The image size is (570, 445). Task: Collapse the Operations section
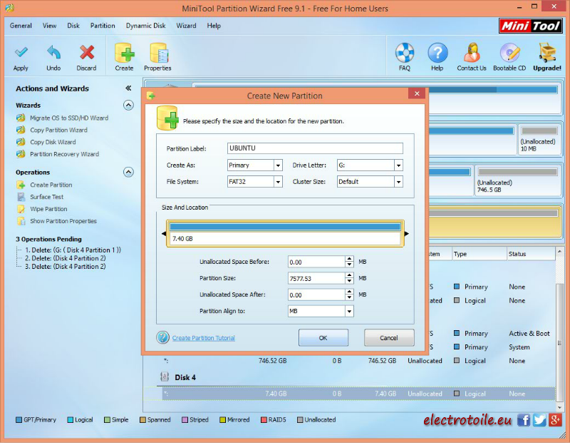pyautogui.click(x=128, y=172)
